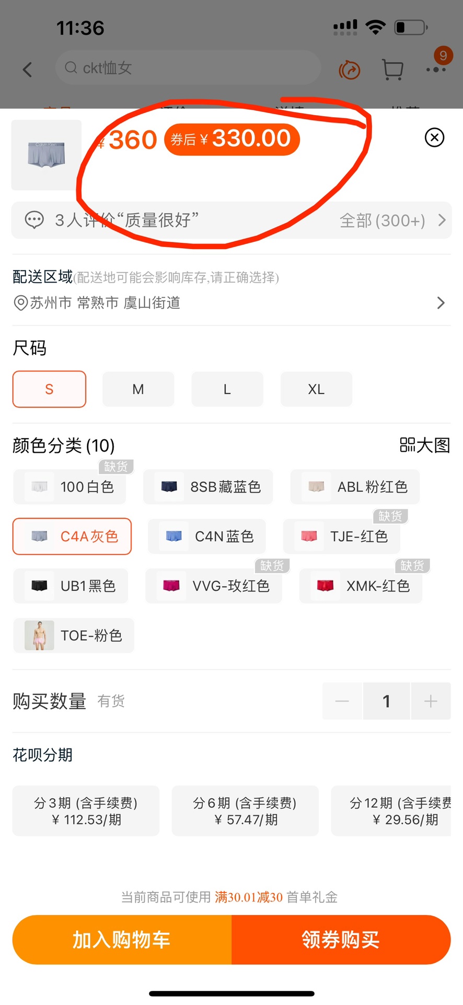Viewport: 463px width, 1005px height.
Task: Select size M
Action: 138,389
